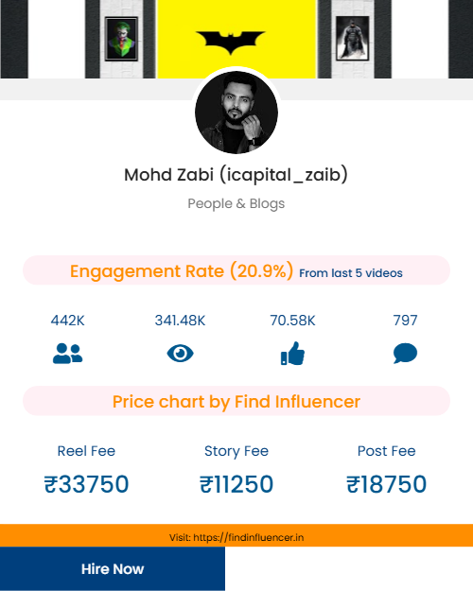The height and width of the screenshot is (591, 473).
Task: Select the Engagement Rate banner
Action: pos(236,270)
